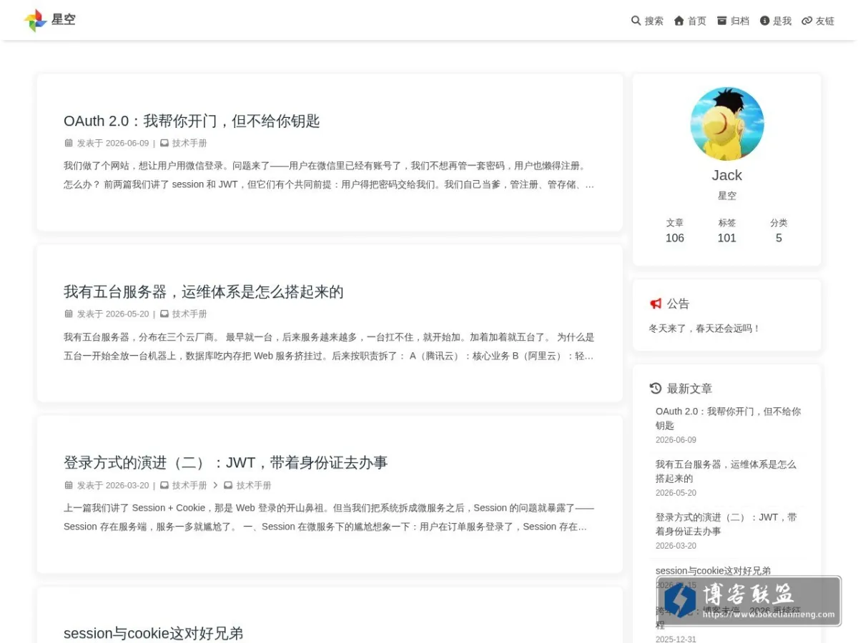The height and width of the screenshot is (643, 858).
Task: Click the archive box icon
Action: point(722,21)
